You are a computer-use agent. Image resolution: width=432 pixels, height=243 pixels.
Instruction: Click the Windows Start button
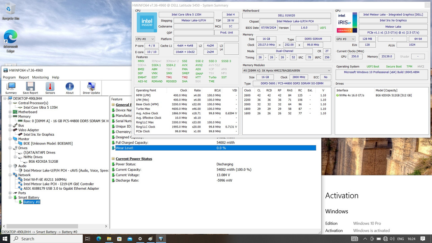point(5,239)
